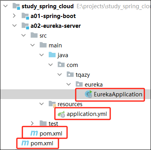
Task: Click the Maven icon of the root pom.xml
Action: click(x=25, y=143)
